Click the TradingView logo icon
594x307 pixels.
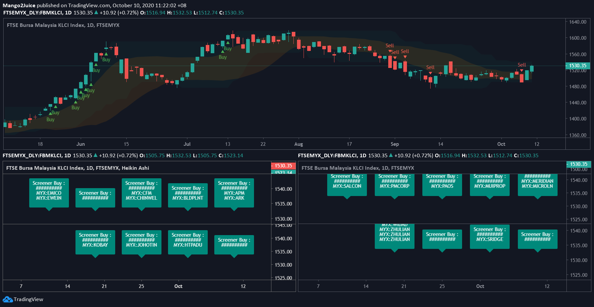click(8, 299)
